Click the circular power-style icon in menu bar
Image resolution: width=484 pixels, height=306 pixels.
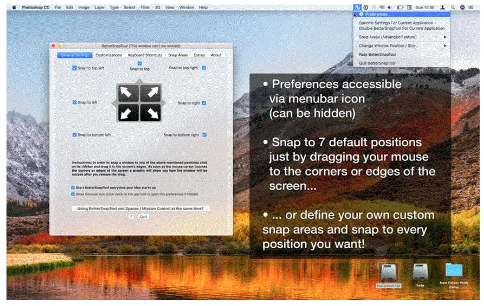coord(366,8)
